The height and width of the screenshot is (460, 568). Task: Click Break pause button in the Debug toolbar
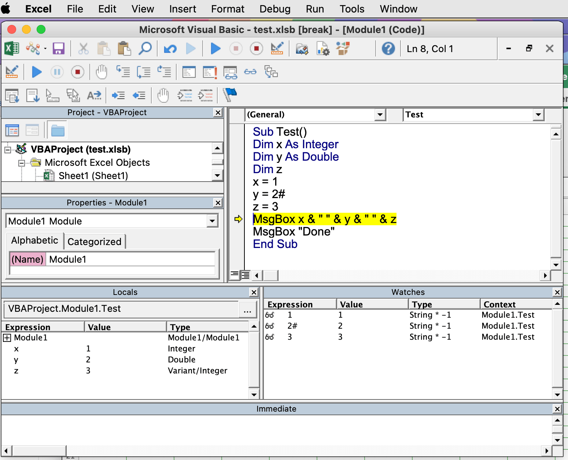[57, 72]
